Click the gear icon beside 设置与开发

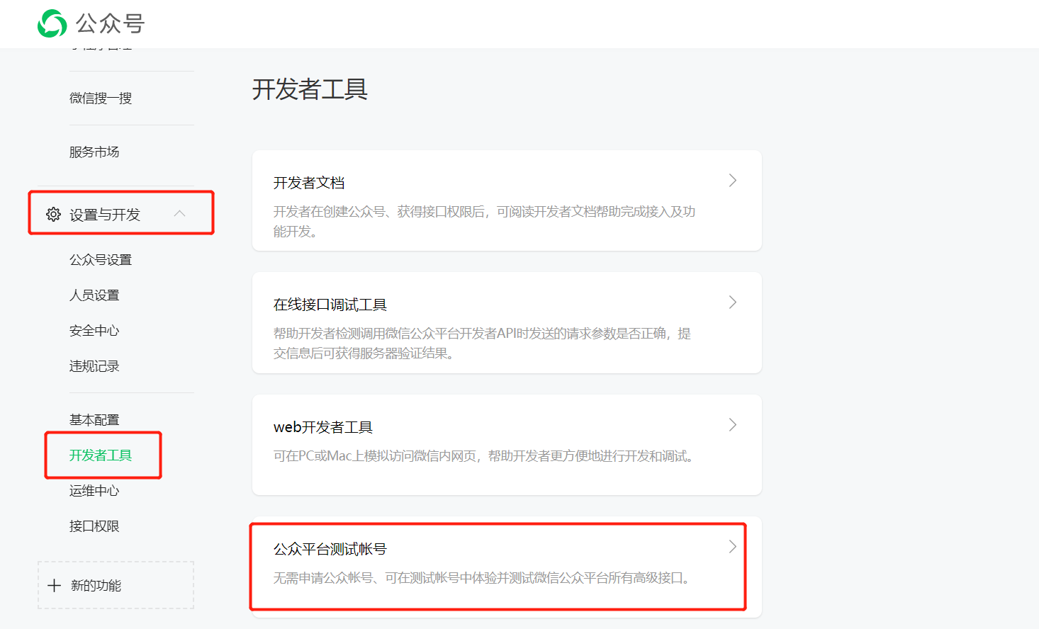pos(53,214)
